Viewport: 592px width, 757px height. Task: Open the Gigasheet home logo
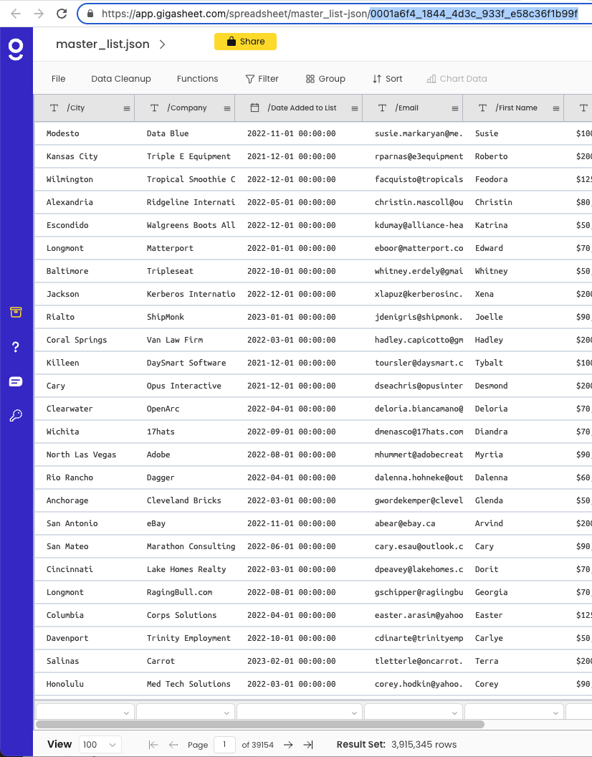[15, 47]
